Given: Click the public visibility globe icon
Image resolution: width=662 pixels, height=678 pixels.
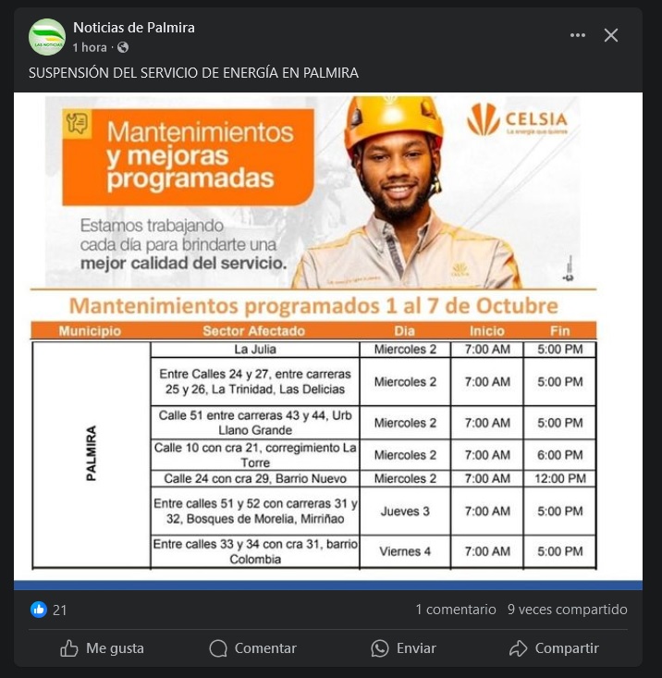Looking at the screenshot, I should coord(123,47).
